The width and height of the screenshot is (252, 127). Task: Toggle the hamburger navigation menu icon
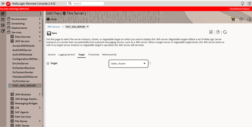pyautogui.click(x=3, y=3)
